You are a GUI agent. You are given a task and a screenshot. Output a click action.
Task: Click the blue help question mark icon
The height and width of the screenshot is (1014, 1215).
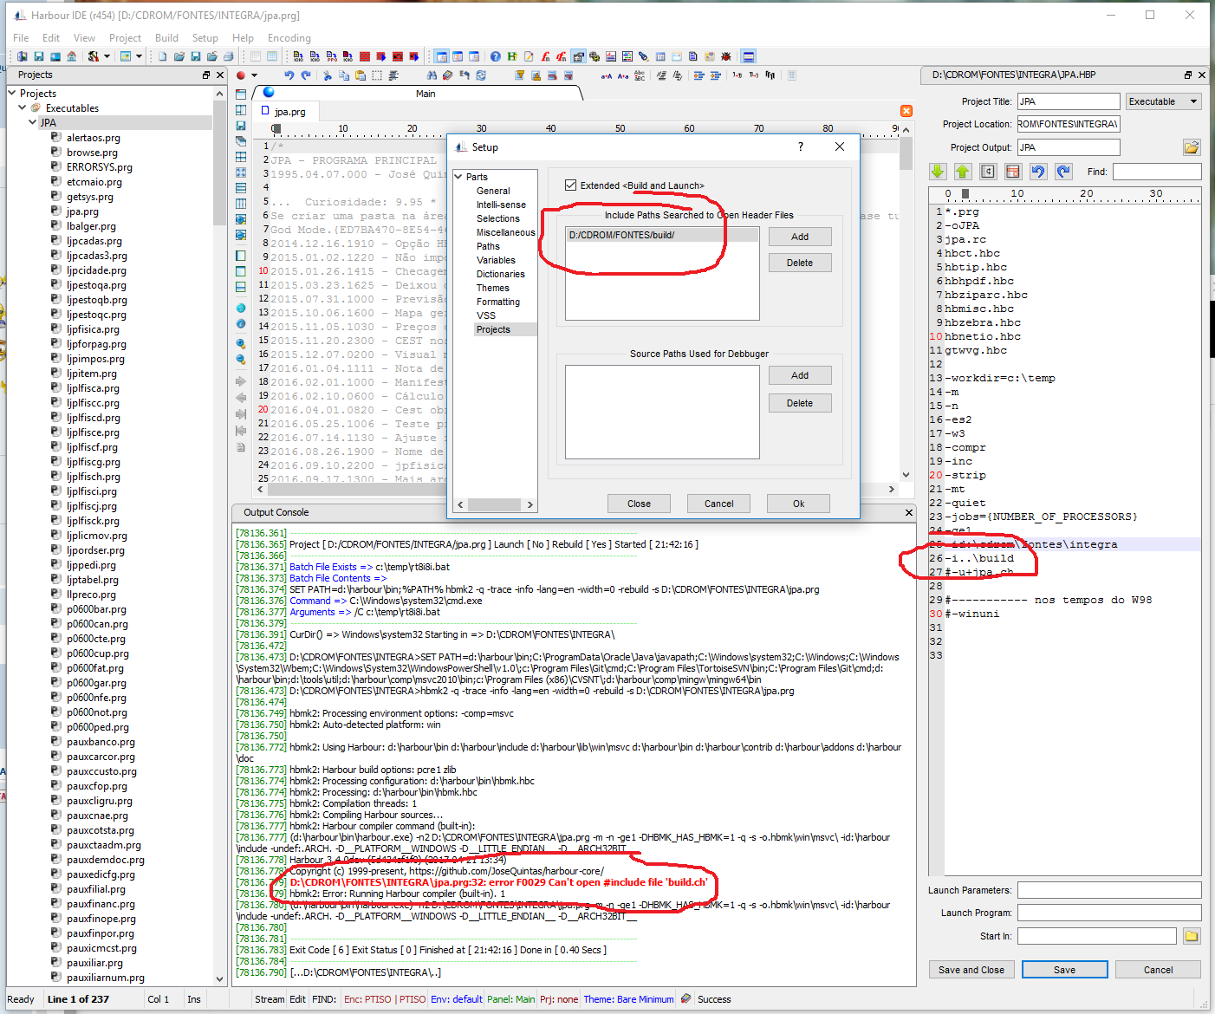(x=495, y=56)
